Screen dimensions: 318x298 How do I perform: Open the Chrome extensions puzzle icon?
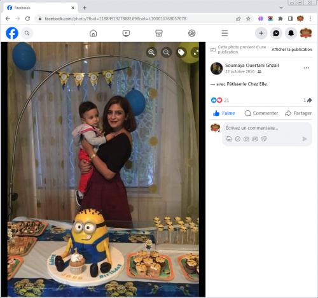coord(280,18)
